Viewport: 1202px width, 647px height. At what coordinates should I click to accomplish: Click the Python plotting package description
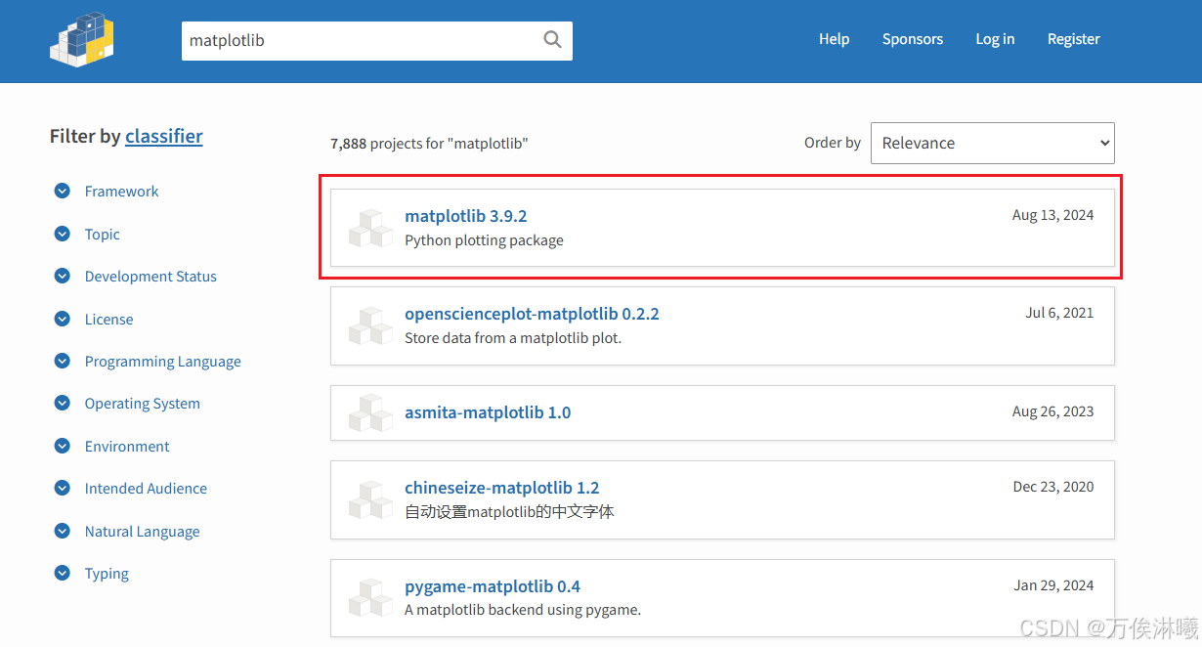click(484, 240)
